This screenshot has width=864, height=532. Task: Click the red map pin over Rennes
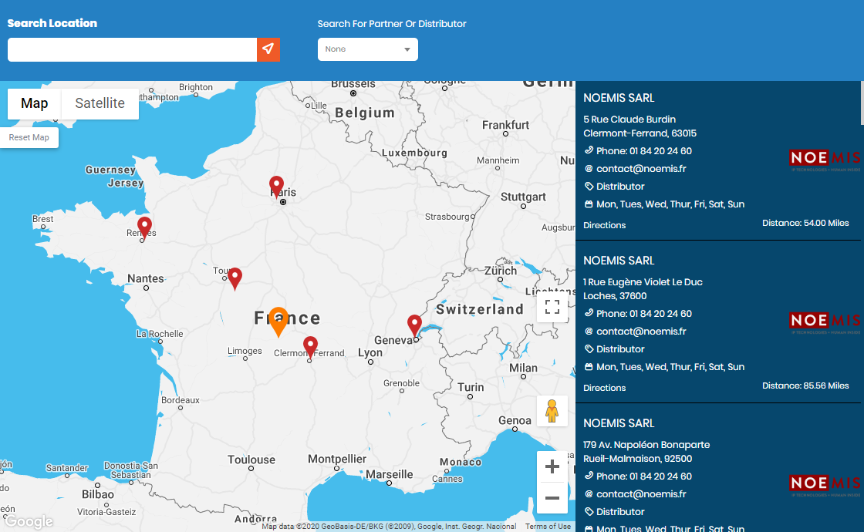tap(144, 227)
